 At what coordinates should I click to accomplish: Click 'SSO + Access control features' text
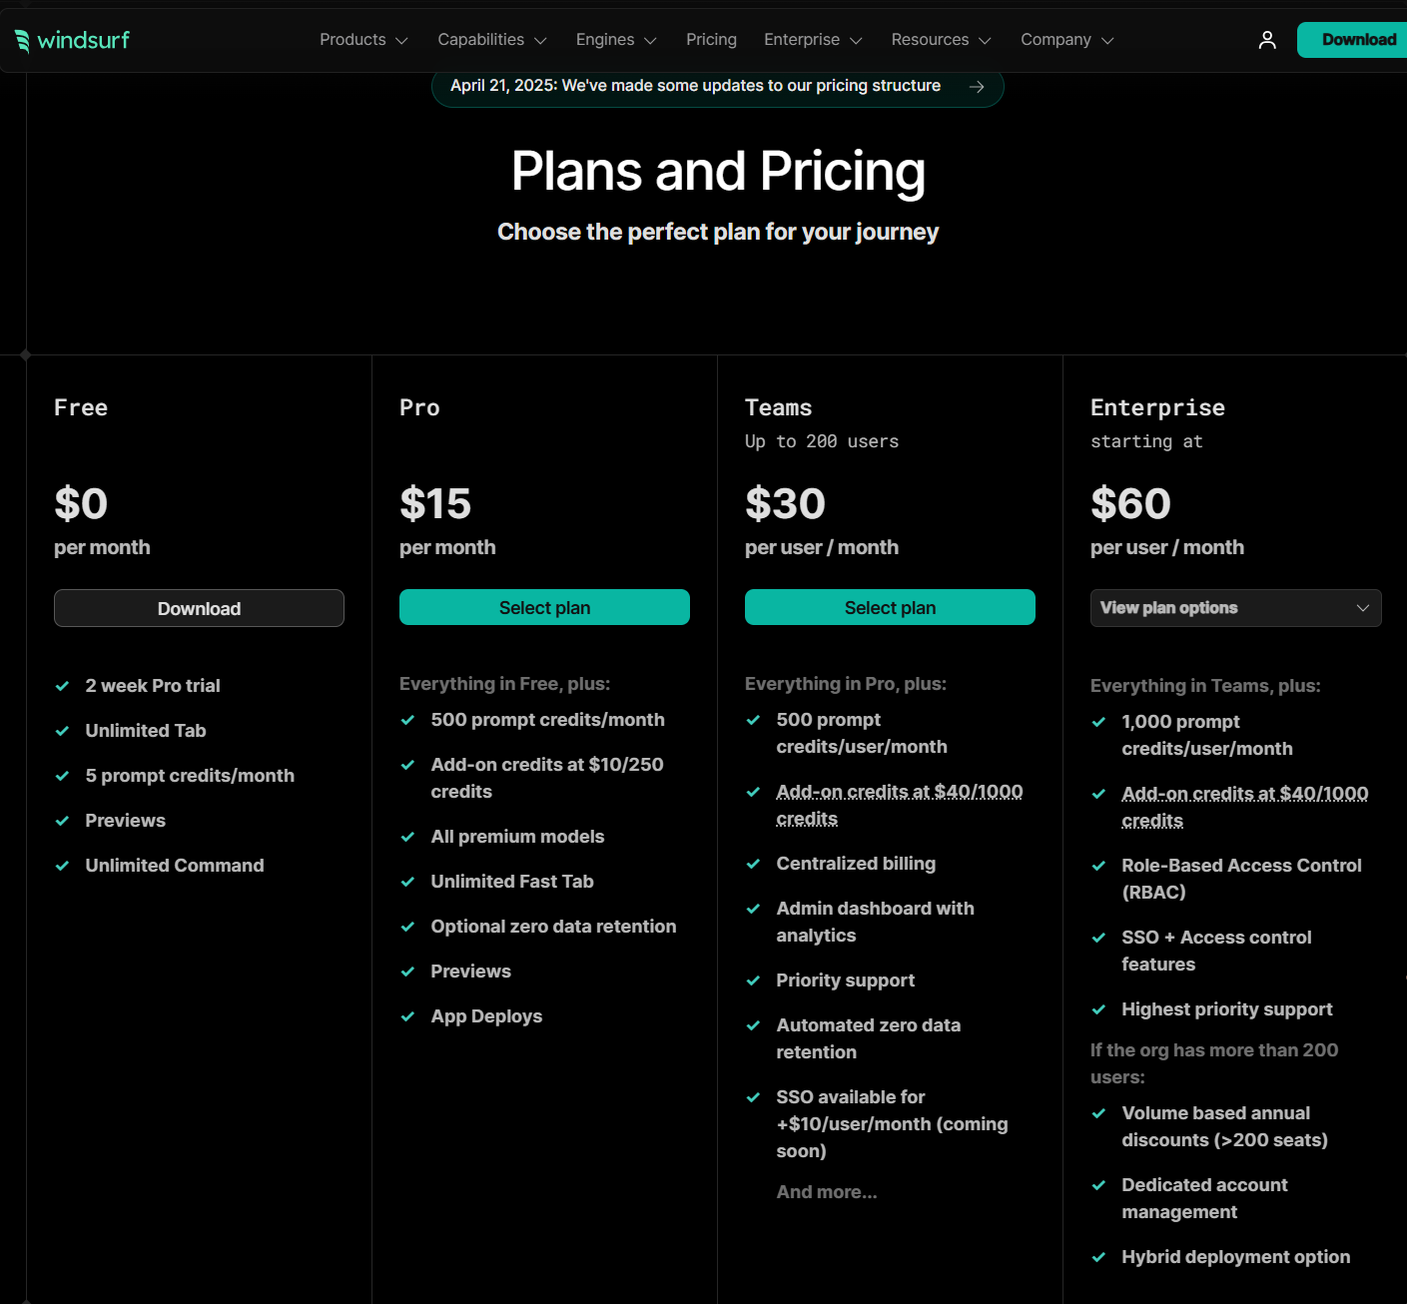pos(1217,951)
